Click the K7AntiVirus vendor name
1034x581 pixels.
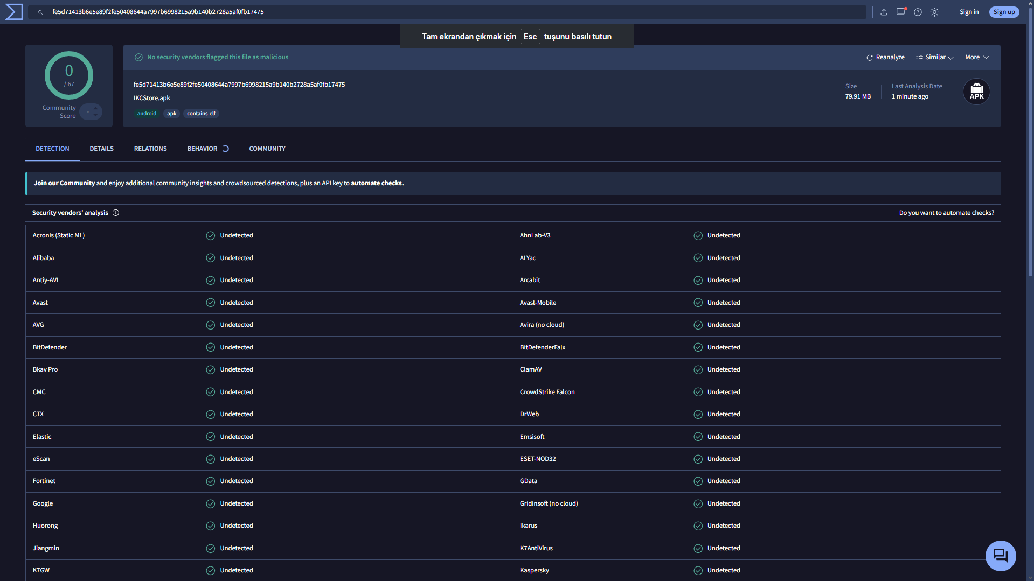536,548
